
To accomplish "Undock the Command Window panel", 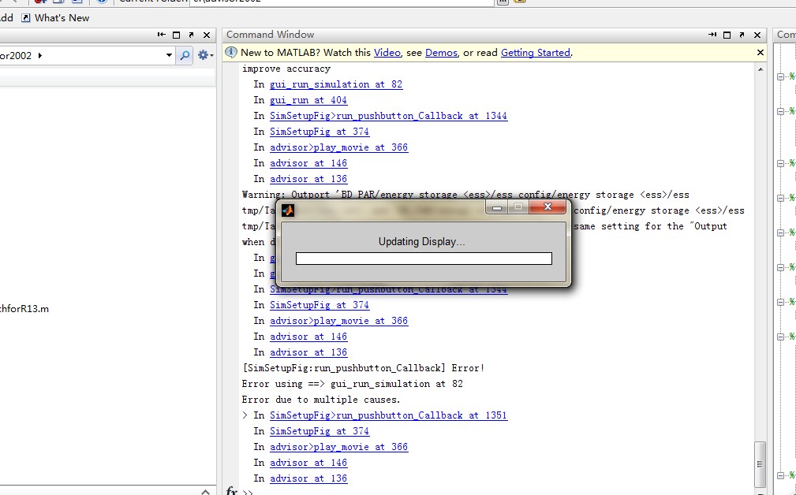I will point(742,35).
